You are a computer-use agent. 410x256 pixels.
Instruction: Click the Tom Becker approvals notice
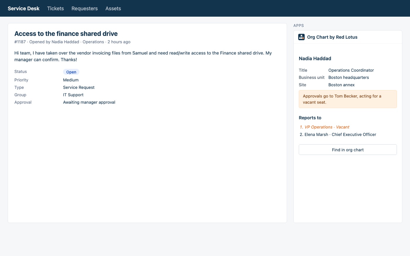click(x=348, y=99)
